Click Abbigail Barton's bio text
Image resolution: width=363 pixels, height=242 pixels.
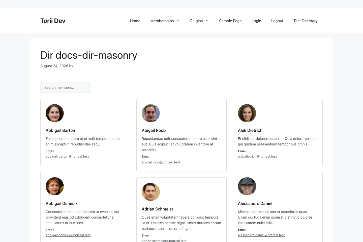click(x=83, y=141)
